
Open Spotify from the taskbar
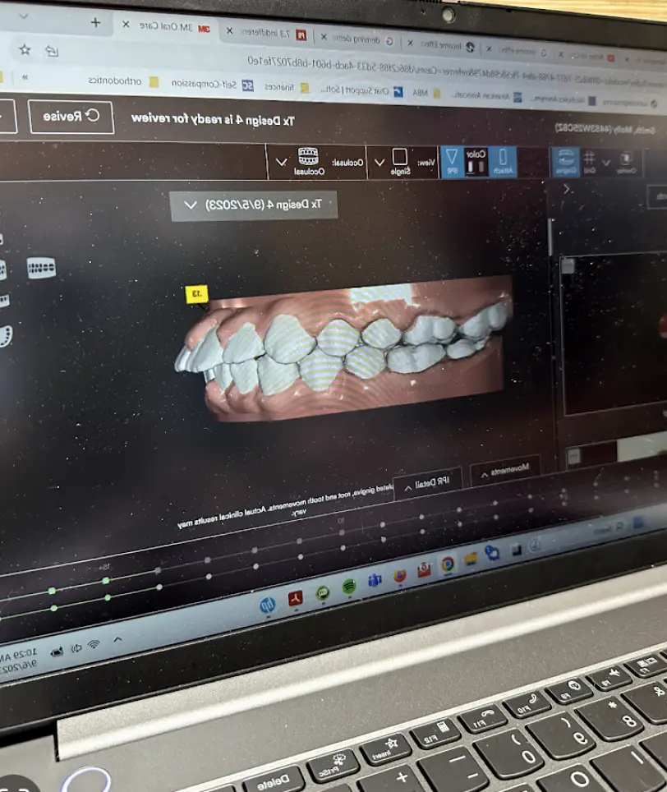[349, 587]
